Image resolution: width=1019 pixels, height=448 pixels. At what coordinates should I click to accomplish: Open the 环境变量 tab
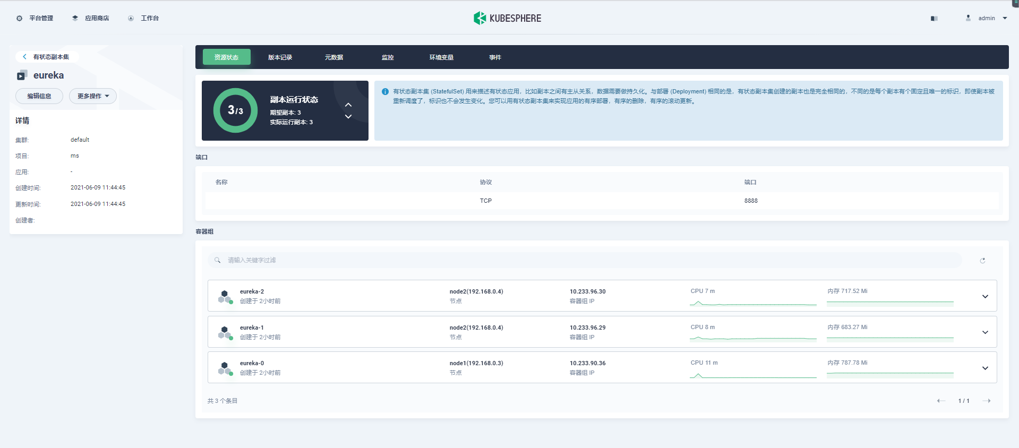(x=441, y=57)
